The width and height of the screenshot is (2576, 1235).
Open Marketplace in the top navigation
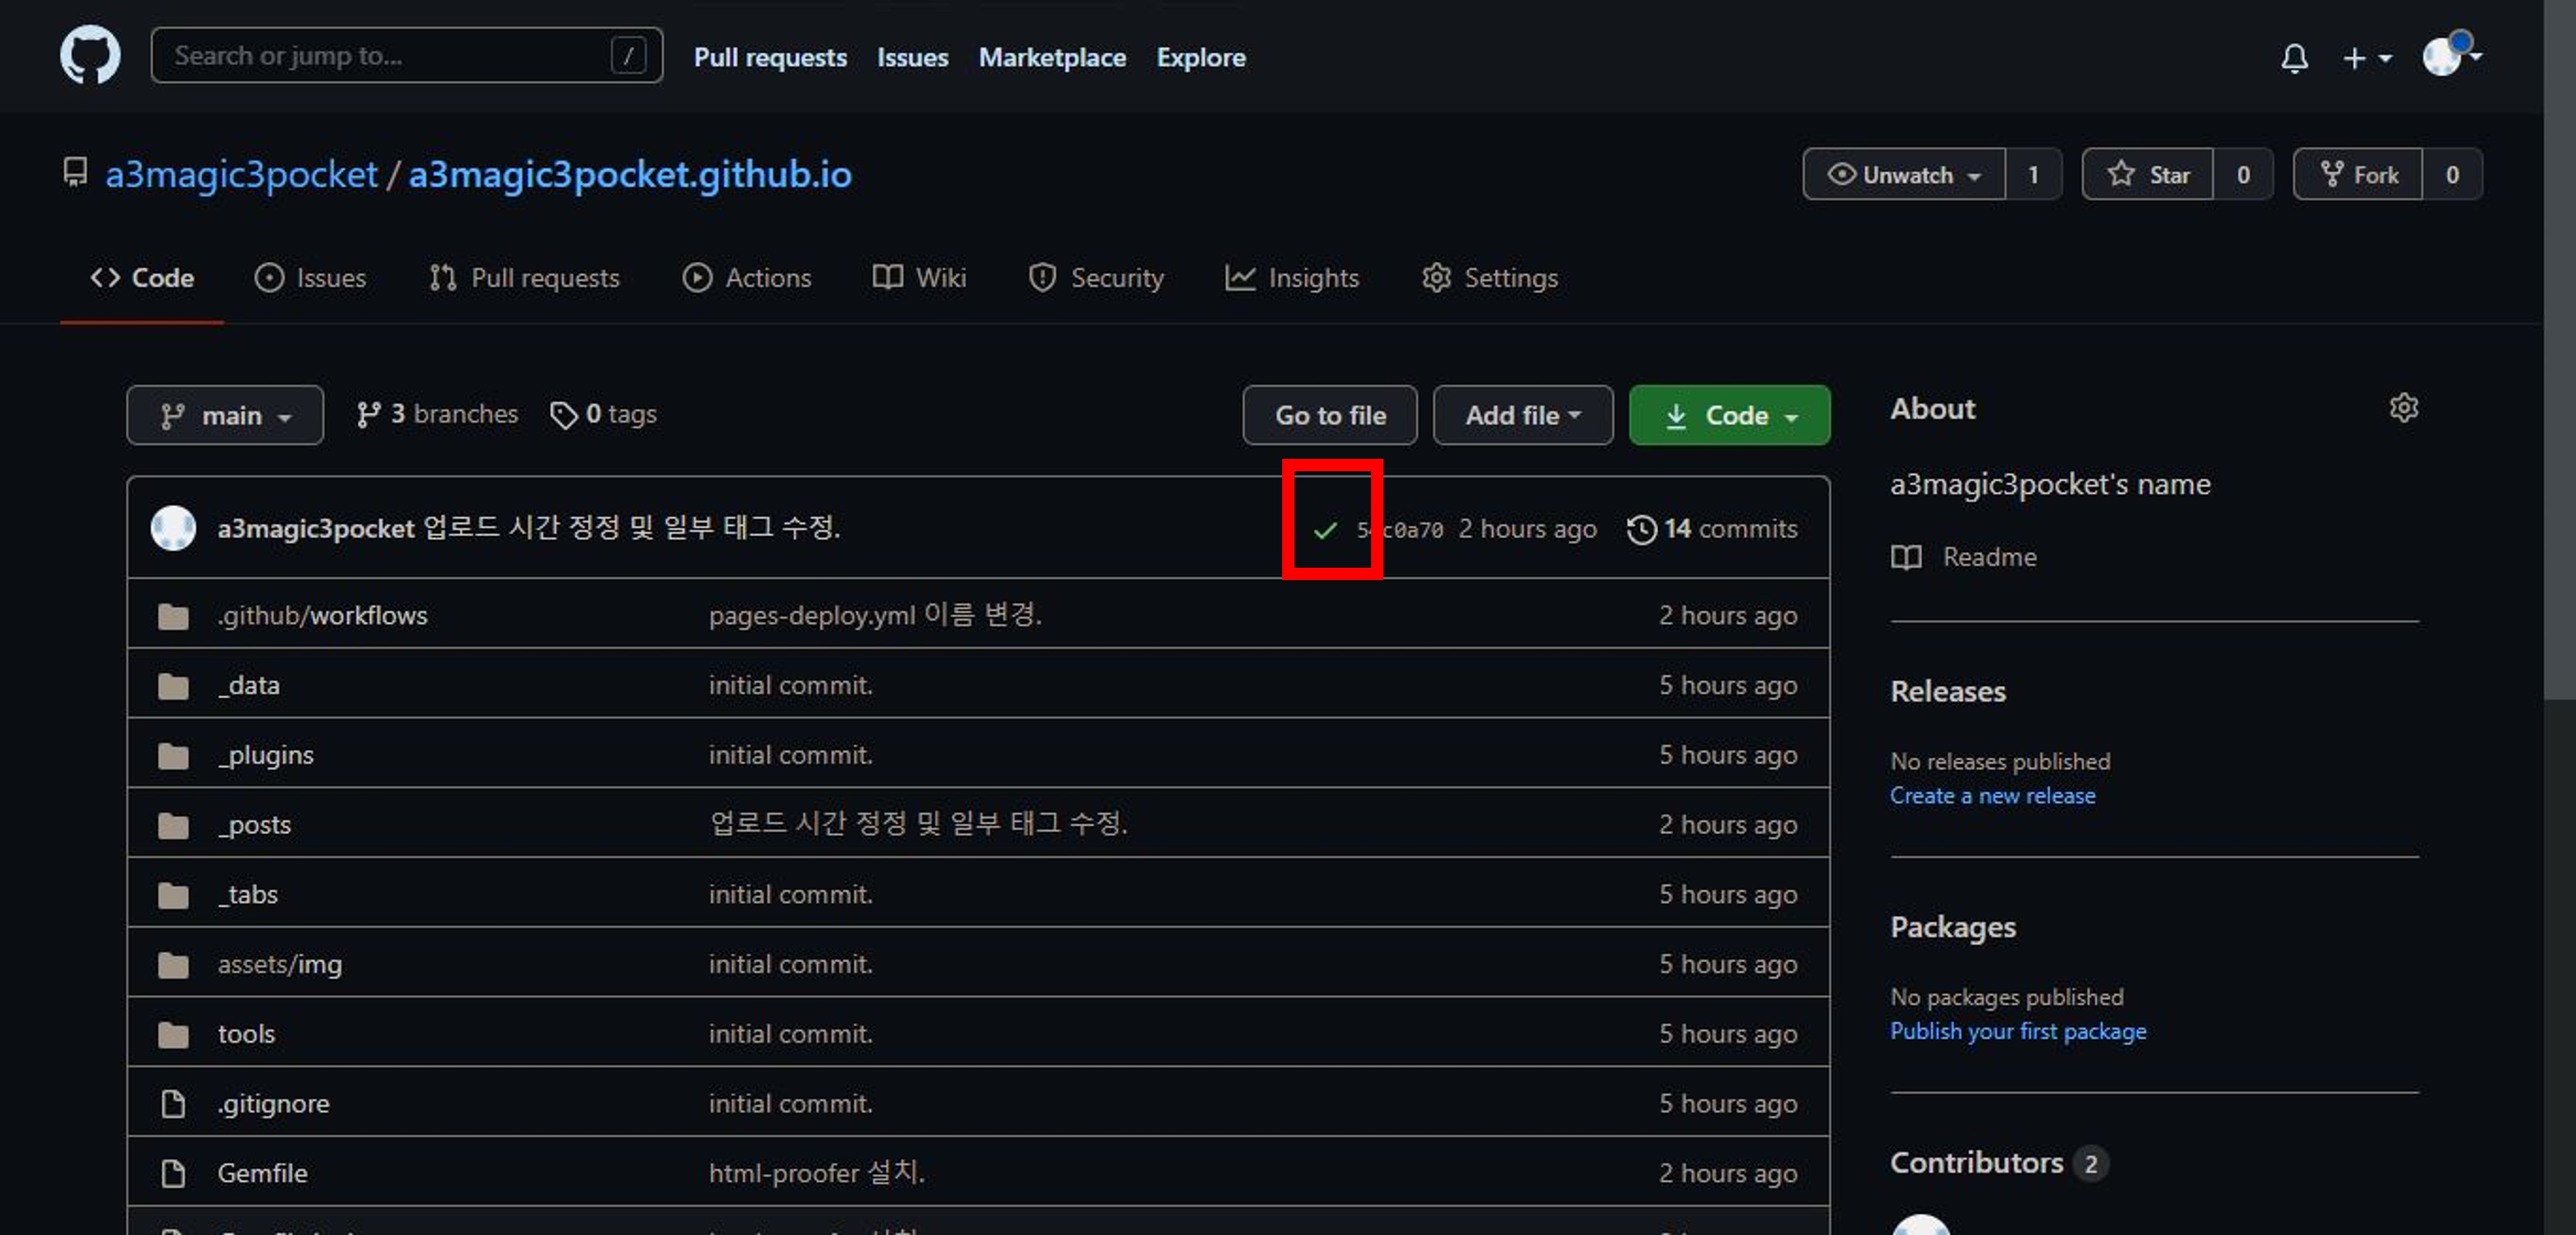click(1052, 57)
